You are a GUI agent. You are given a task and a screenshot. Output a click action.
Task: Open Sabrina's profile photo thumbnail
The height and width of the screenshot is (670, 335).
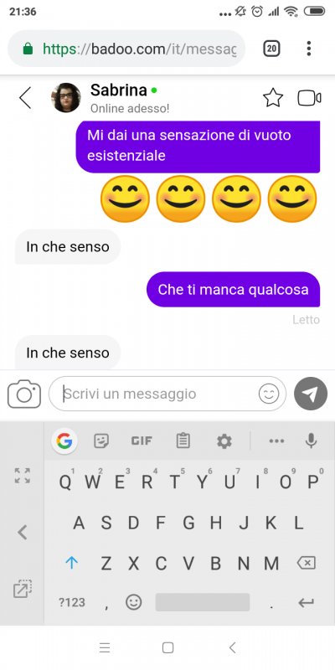point(66,98)
